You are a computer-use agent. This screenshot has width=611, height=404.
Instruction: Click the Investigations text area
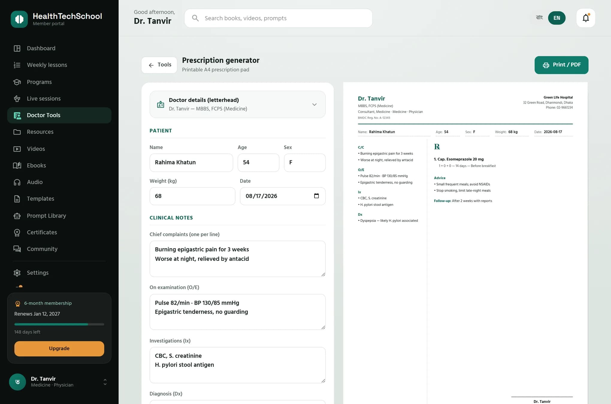pyautogui.click(x=238, y=365)
